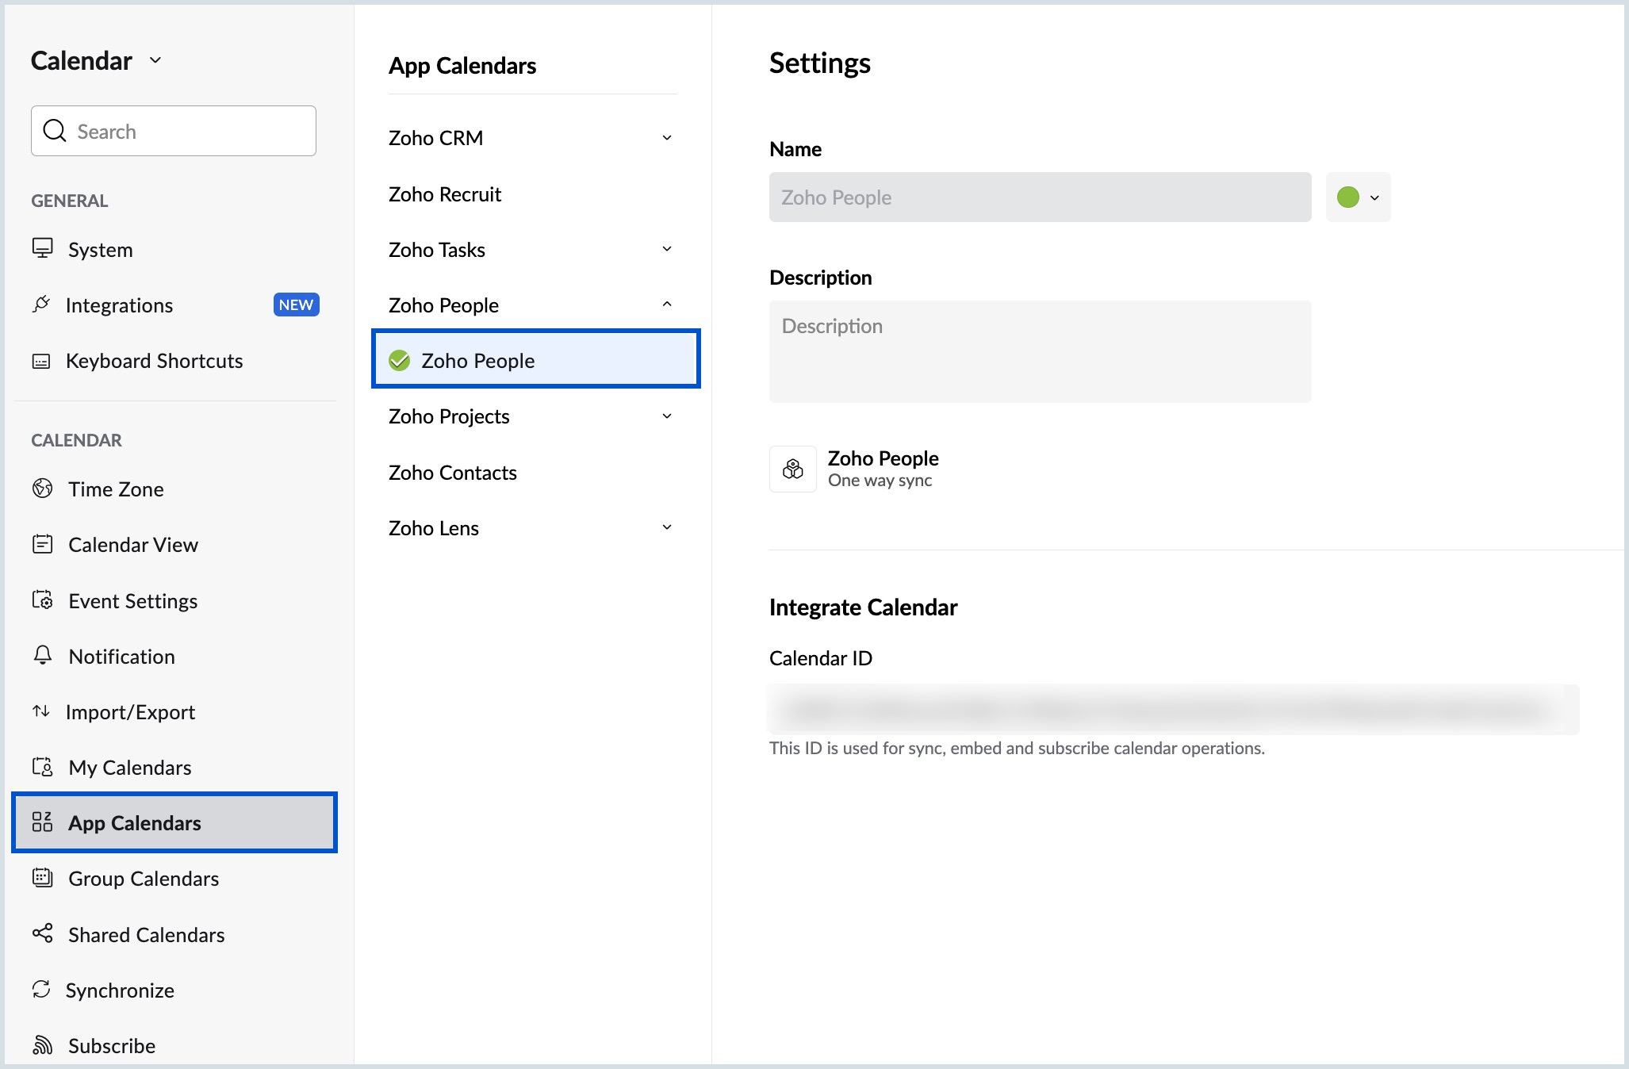This screenshot has width=1629, height=1069.
Task: Toggle the green checkmark beside Zoho People
Action: click(x=399, y=361)
